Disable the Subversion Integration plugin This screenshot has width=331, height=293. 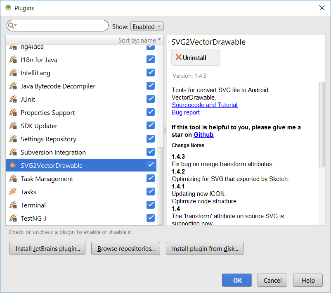[150, 152]
